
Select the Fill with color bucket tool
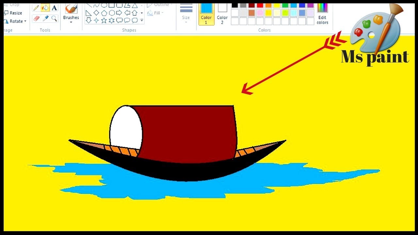45,8
